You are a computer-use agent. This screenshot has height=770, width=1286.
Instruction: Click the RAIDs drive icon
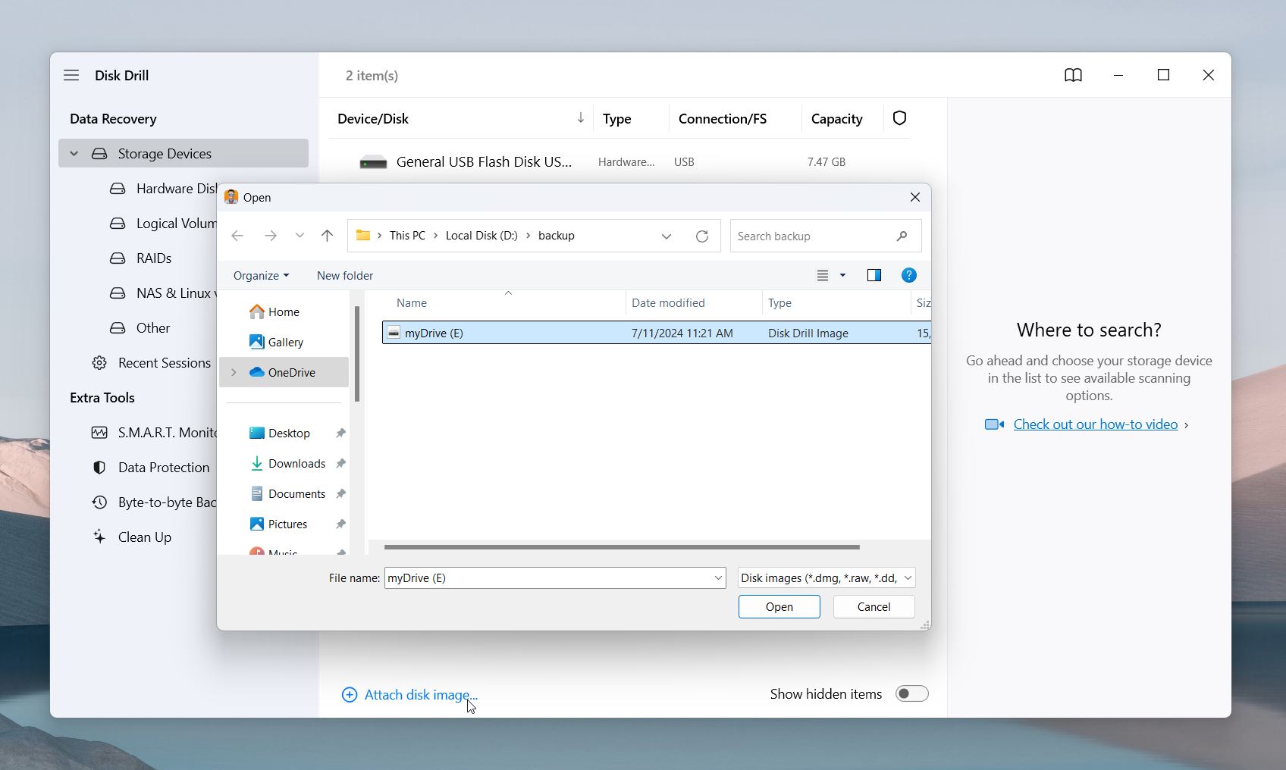(118, 258)
